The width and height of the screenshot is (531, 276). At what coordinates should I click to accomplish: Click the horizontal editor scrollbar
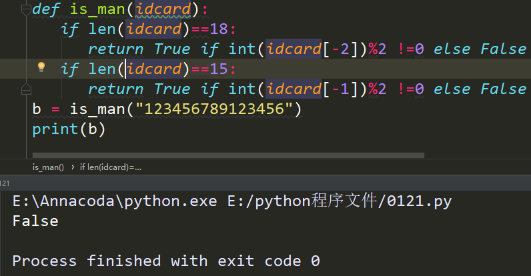(228, 155)
